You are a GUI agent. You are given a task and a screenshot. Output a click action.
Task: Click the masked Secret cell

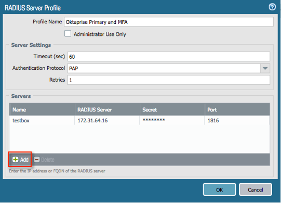[172, 120]
